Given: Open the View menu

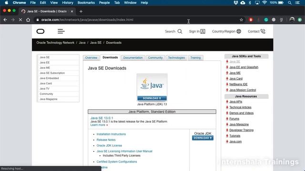Looking at the screenshot, I should pos(54,3).
